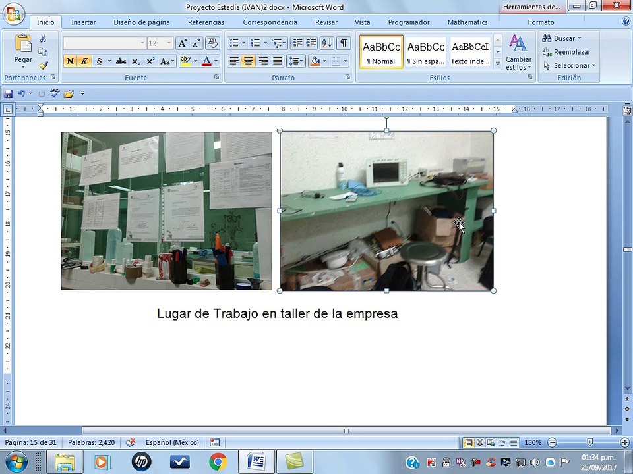Image resolution: width=633 pixels, height=474 pixels.
Task: Run spelling check from Quick Access toolbar
Action: [55, 93]
